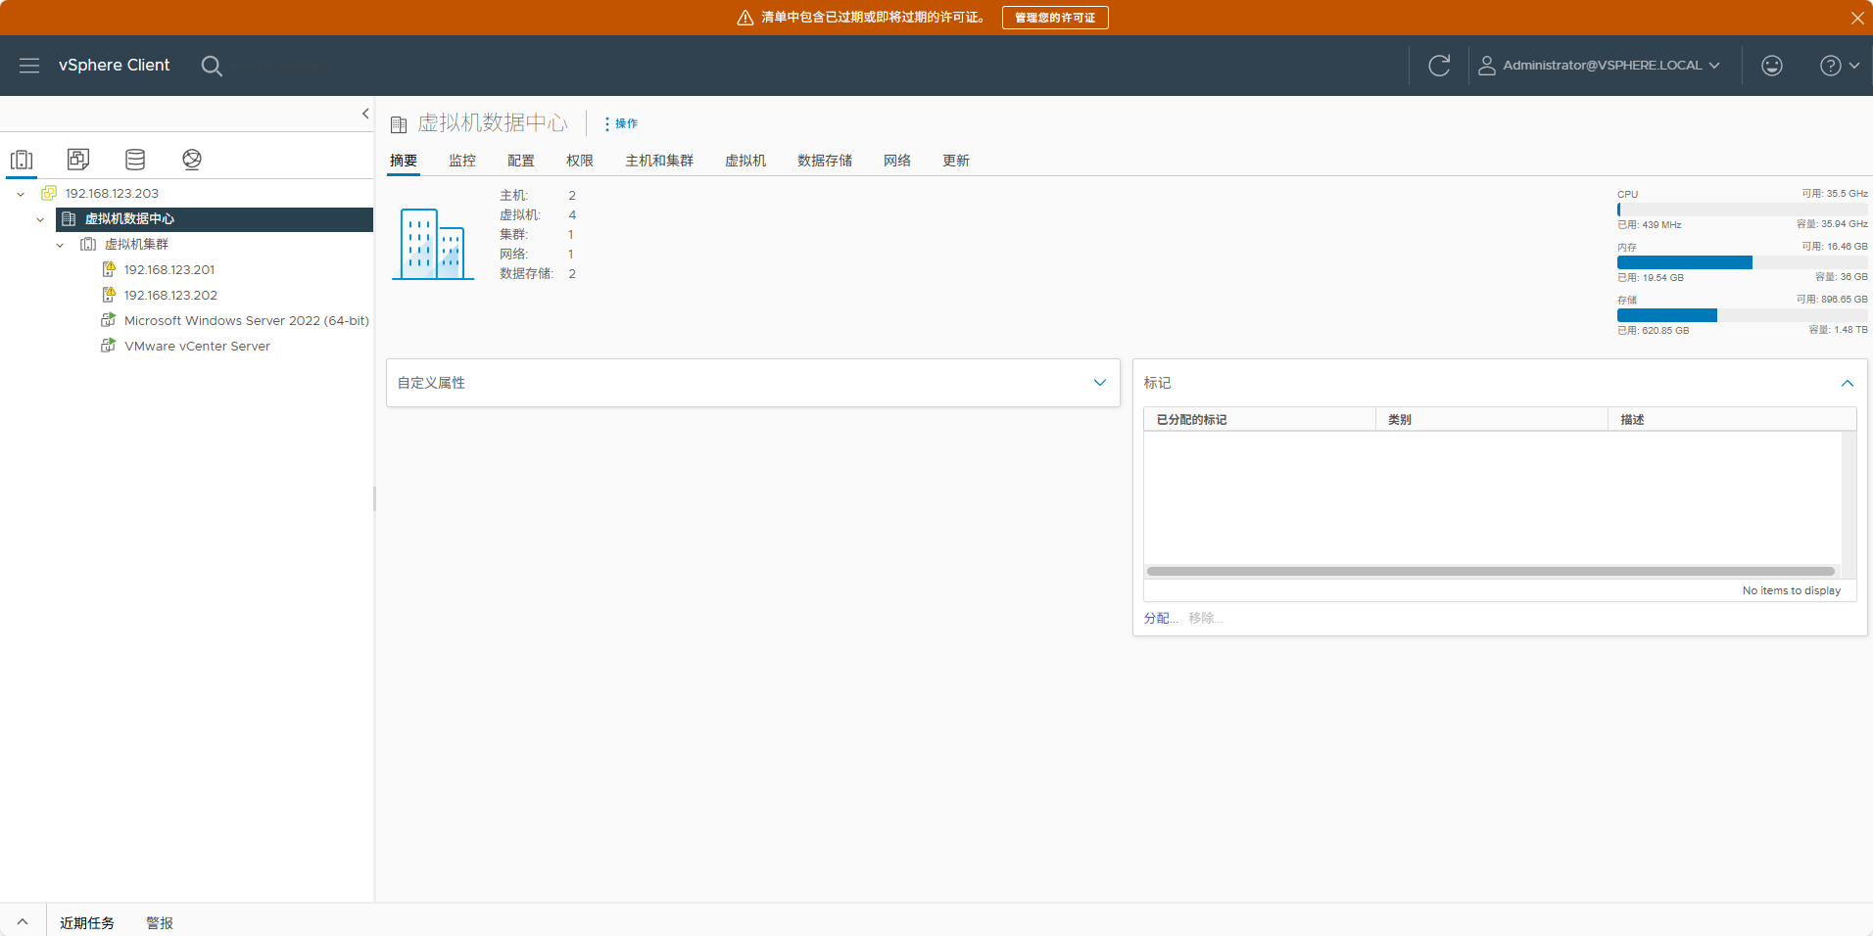
Task: Click the refresh icon in header
Action: tap(1438, 66)
